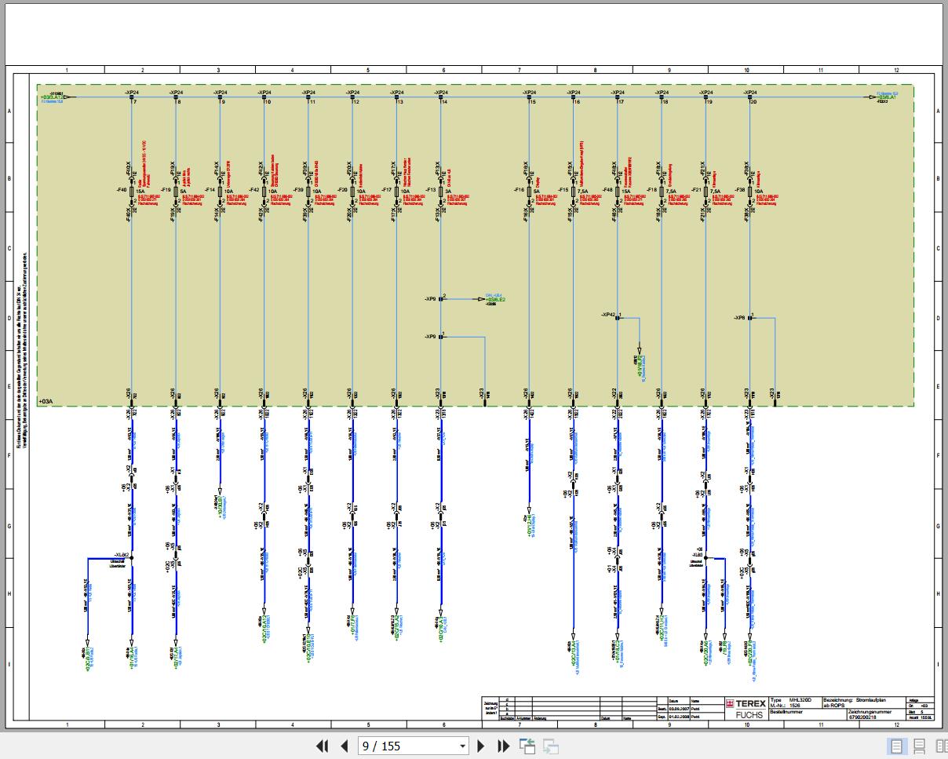
Task: Click the +03A location label in the green box
Action: [x=46, y=401]
